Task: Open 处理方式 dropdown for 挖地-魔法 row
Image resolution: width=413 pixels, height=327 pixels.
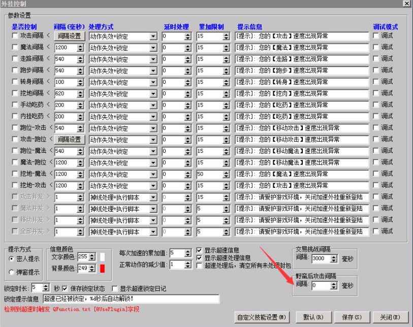Action: (153, 174)
